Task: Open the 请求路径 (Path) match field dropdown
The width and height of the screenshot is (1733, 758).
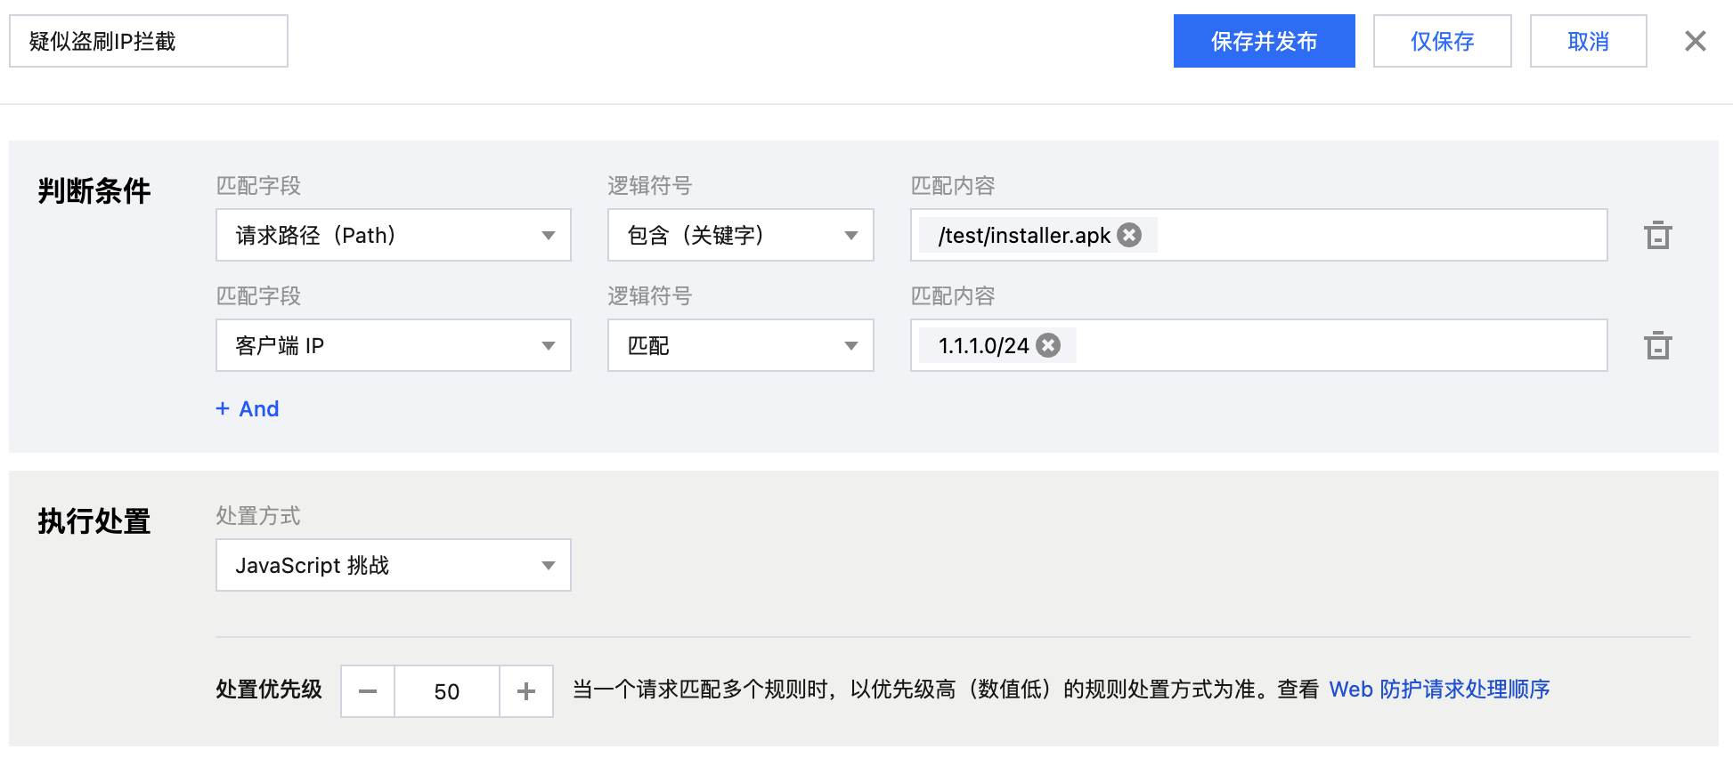Action: coord(393,235)
